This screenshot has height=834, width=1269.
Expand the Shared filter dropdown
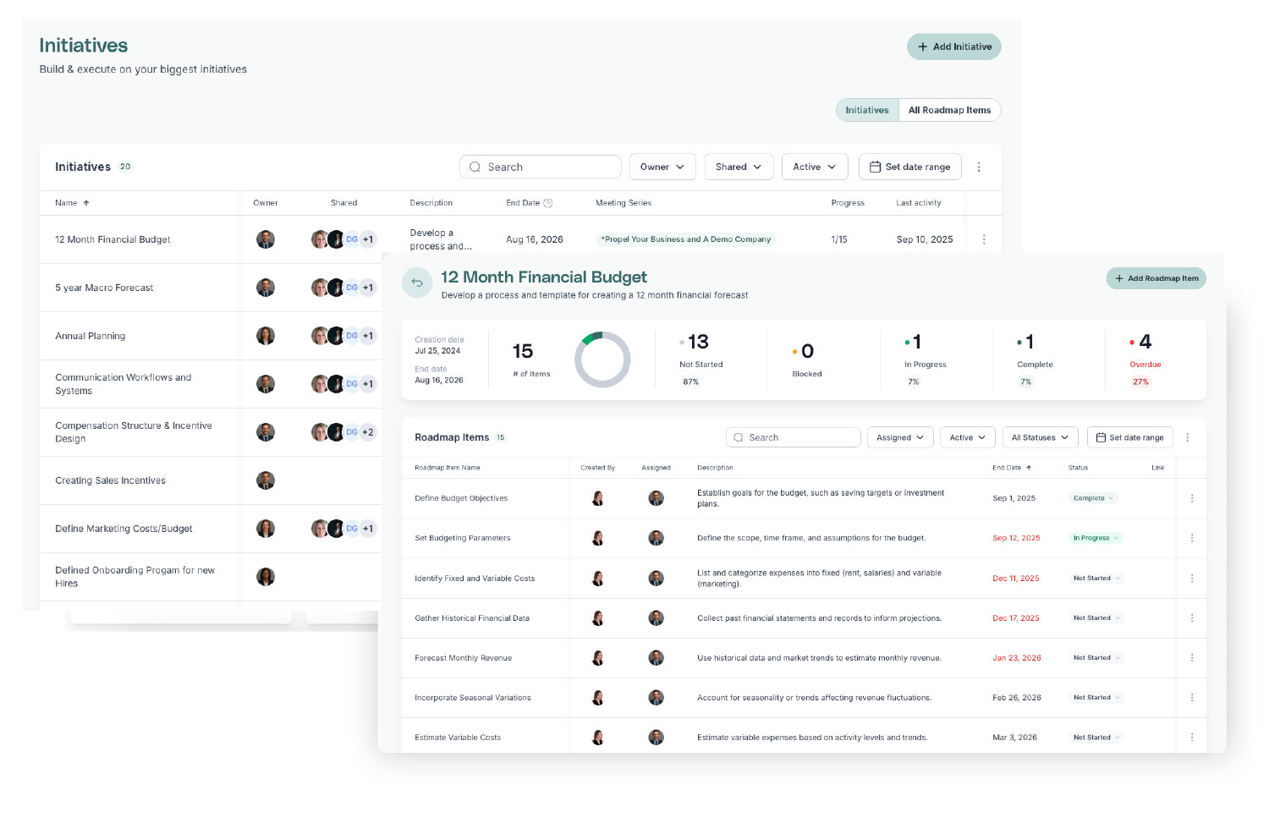pyautogui.click(x=739, y=167)
